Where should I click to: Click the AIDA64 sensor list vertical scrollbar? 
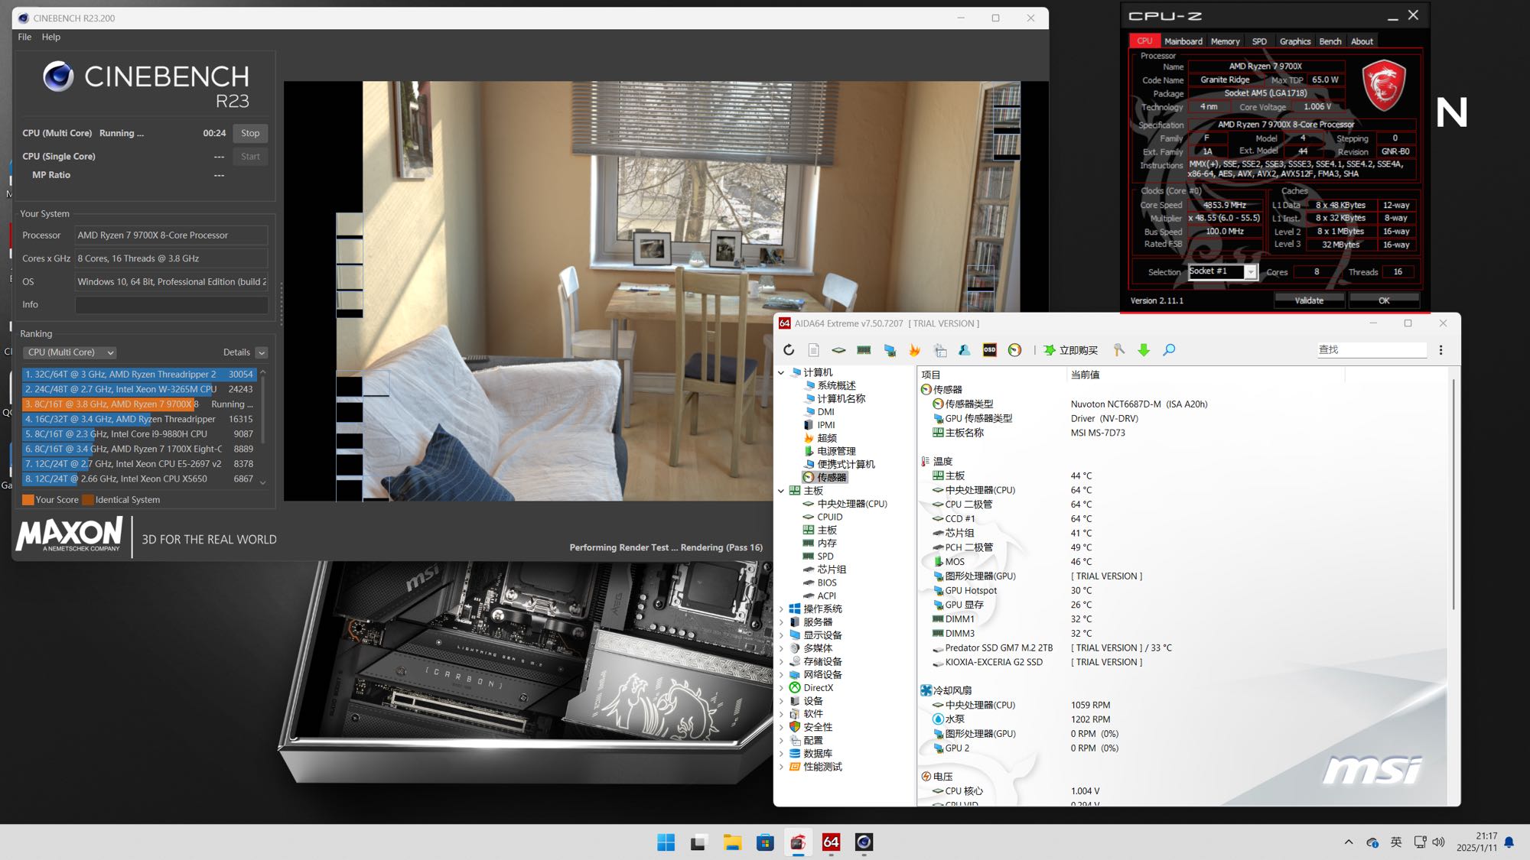coord(1453,493)
